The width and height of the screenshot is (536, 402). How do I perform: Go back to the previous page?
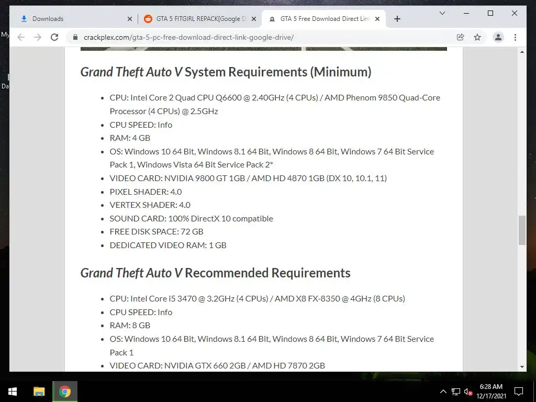(21, 37)
